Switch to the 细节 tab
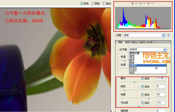 (x=127, y=42)
